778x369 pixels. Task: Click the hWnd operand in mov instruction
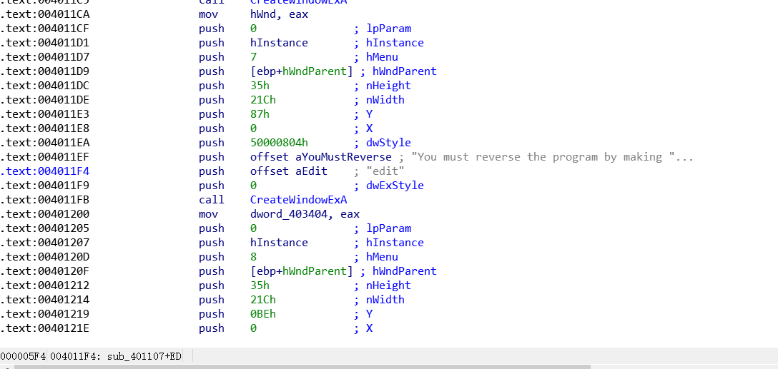265,14
